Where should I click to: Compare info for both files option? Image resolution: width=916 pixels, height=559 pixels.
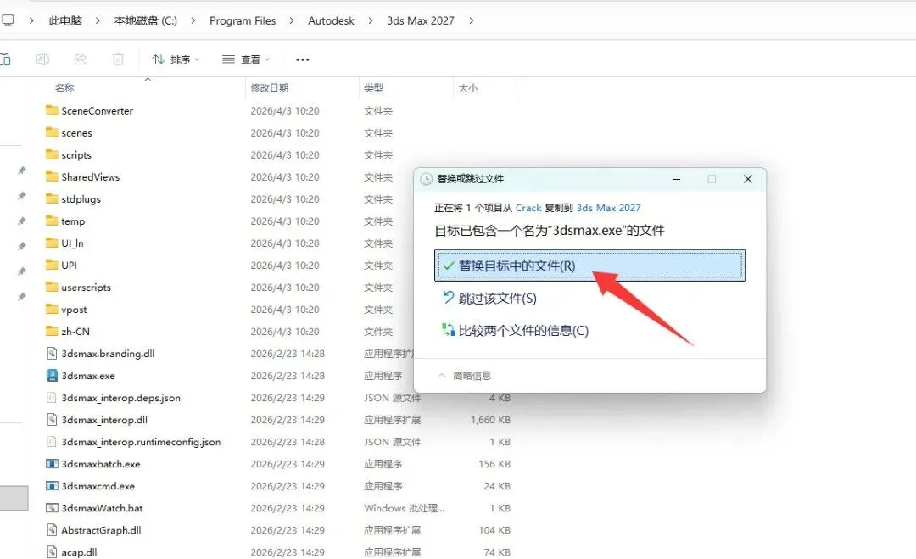click(x=516, y=331)
